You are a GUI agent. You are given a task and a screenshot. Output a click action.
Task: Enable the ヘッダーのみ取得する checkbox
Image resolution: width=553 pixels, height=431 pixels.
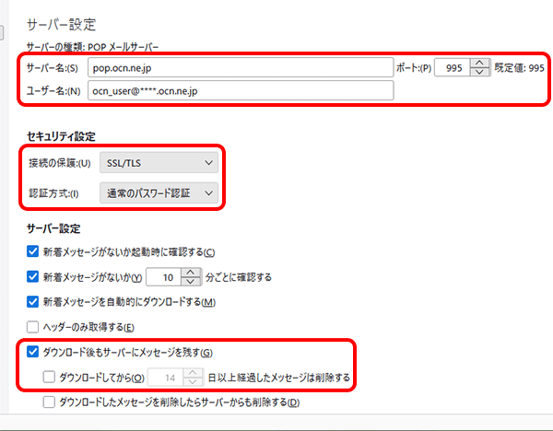click(x=34, y=327)
